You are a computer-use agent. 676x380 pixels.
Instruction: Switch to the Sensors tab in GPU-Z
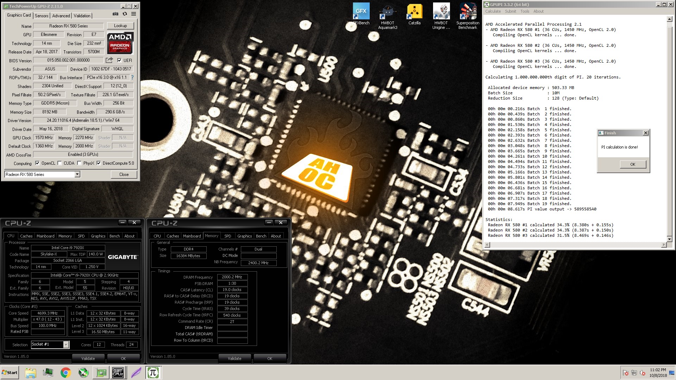click(x=42, y=16)
